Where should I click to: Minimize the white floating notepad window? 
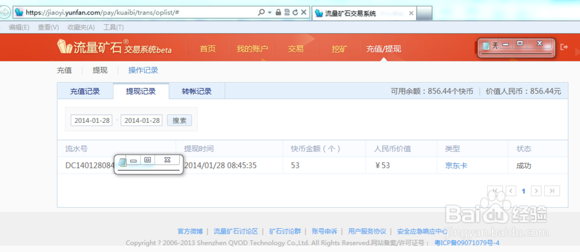pyautogui.click(x=133, y=160)
